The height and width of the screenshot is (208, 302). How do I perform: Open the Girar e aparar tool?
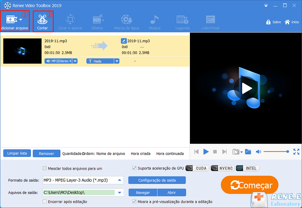71,22
